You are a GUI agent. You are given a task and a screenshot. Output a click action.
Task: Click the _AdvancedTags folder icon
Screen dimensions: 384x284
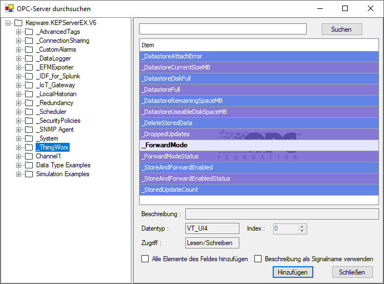tap(29, 32)
